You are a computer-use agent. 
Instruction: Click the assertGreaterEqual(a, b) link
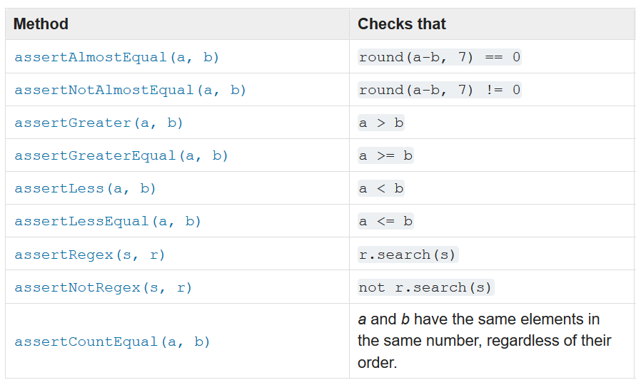point(121,155)
